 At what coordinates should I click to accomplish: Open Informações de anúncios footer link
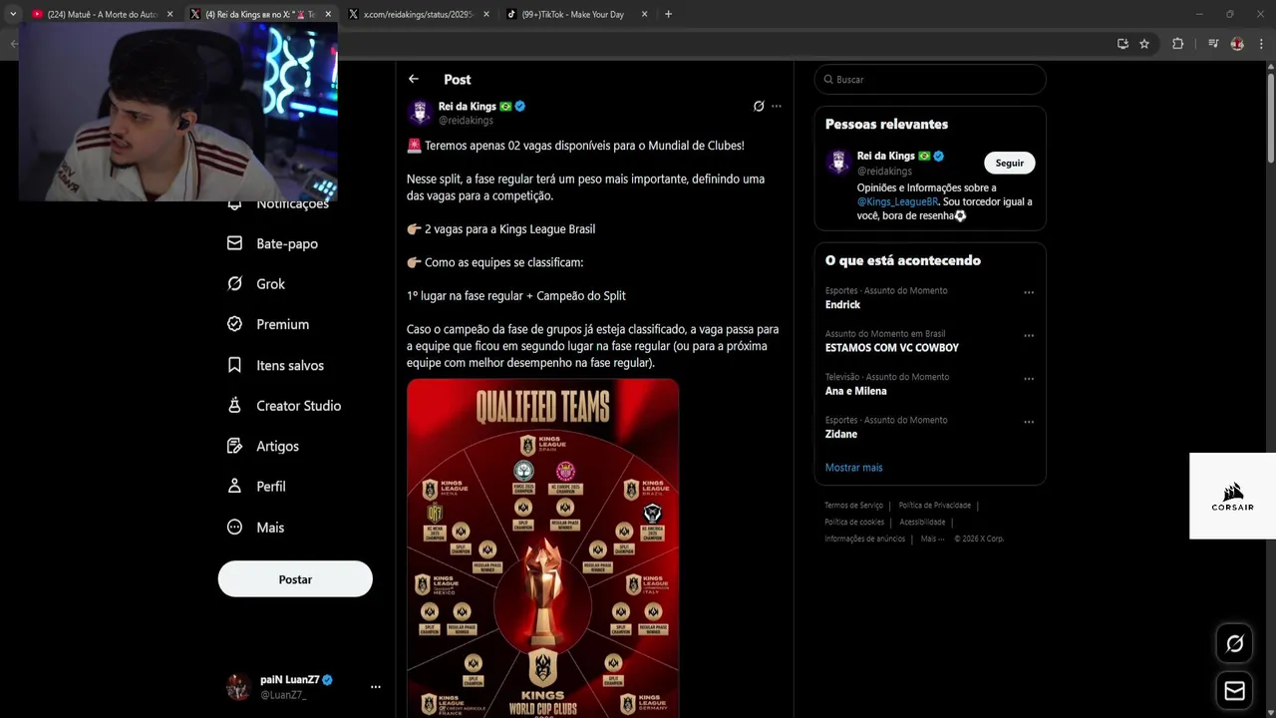(x=864, y=538)
